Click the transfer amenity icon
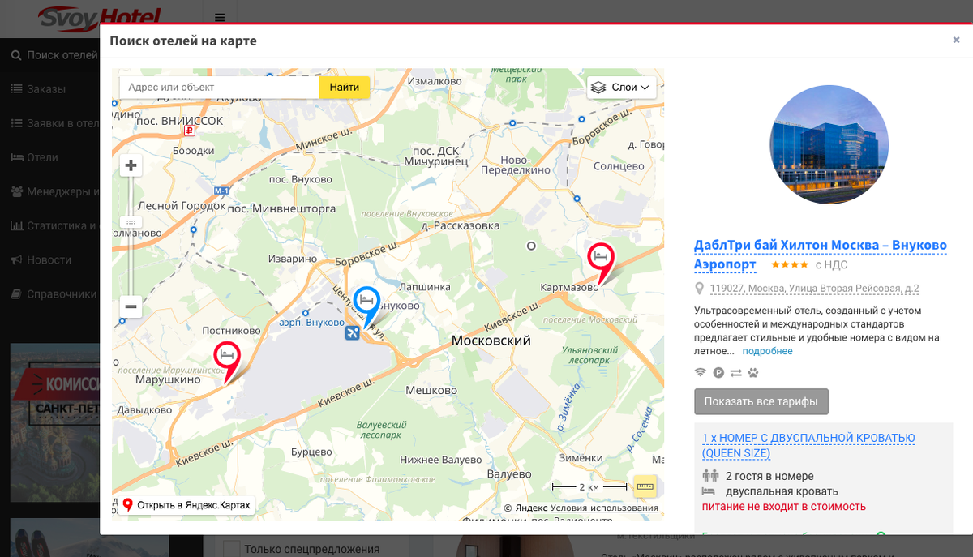 (736, 373)
